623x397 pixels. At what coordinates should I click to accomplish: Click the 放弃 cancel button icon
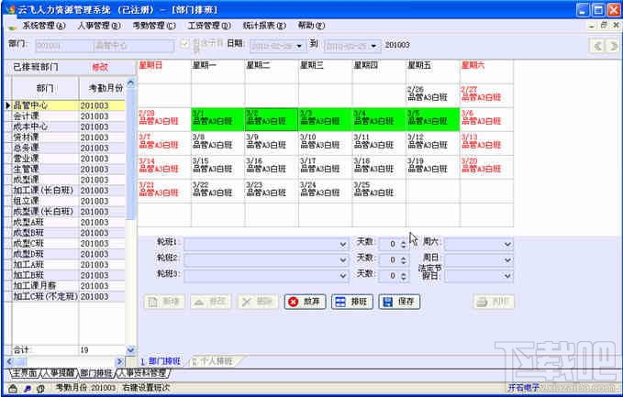294,303
